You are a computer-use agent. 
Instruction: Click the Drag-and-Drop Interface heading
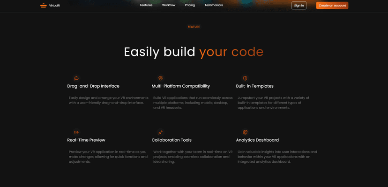pyautogui.click(x=93, y=86)
